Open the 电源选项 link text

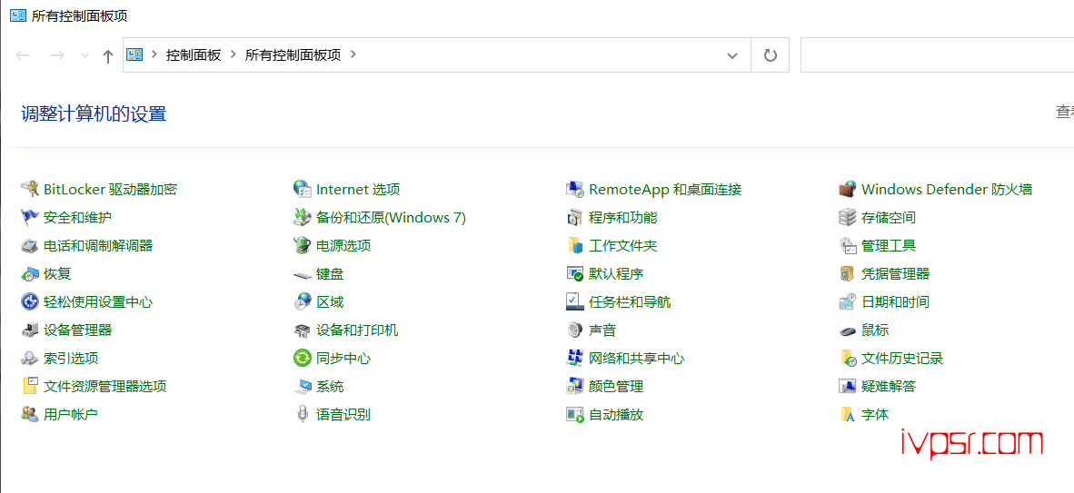coord(343,246)
